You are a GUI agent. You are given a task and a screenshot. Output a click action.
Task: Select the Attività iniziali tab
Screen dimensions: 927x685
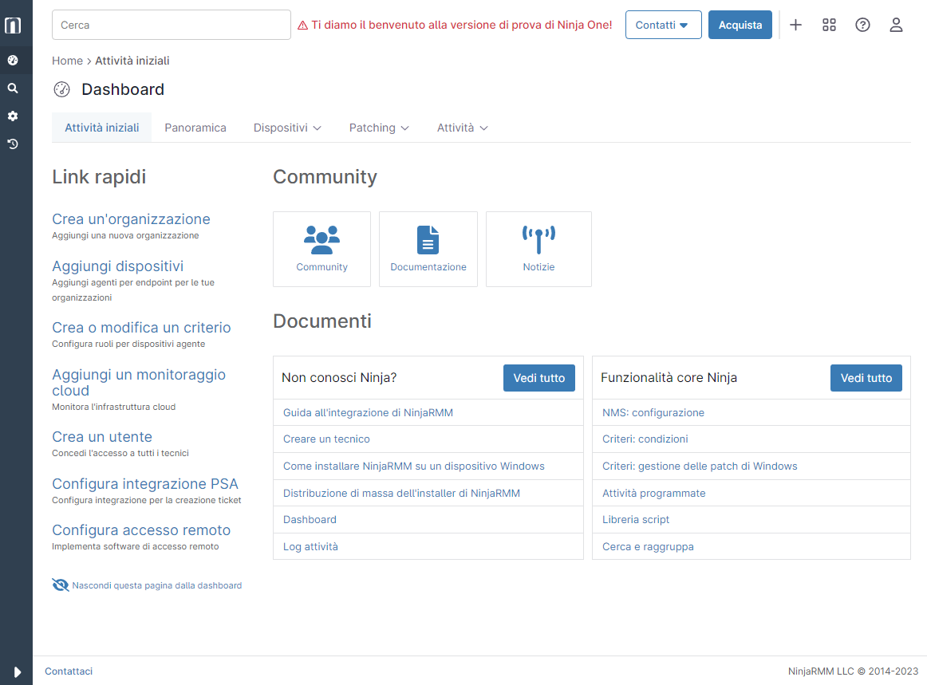pos(101,128)
